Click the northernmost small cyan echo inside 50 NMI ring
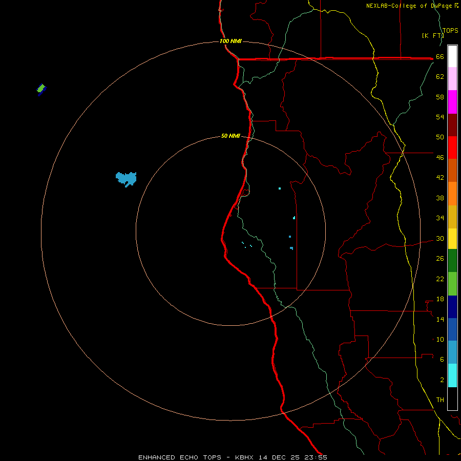Image resolution: width=461 pixels, height=461 pixels. tap(280, 188)
